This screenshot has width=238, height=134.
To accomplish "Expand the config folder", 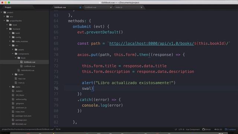I will pos(10,37).
